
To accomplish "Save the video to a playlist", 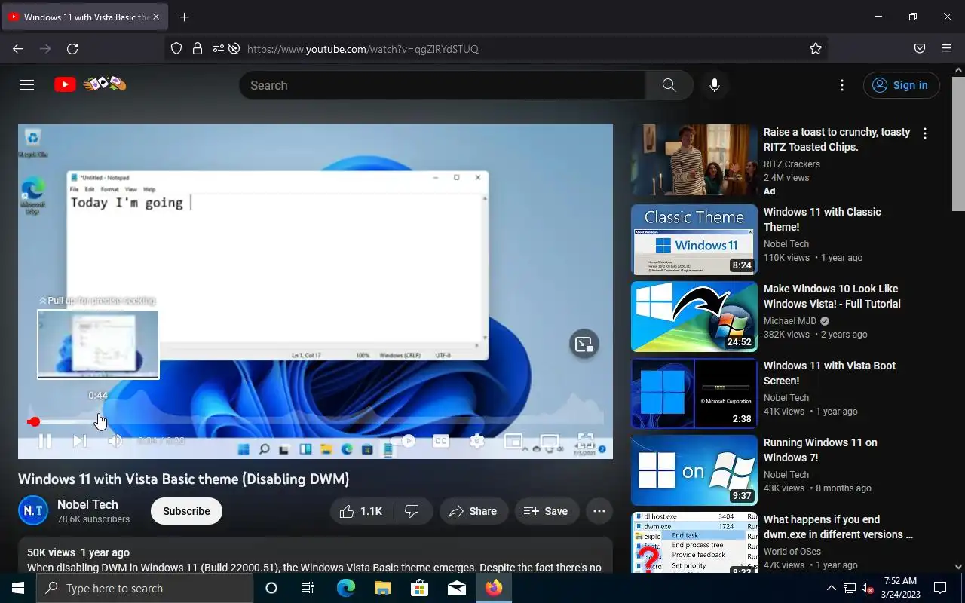I will pos(547,511).
